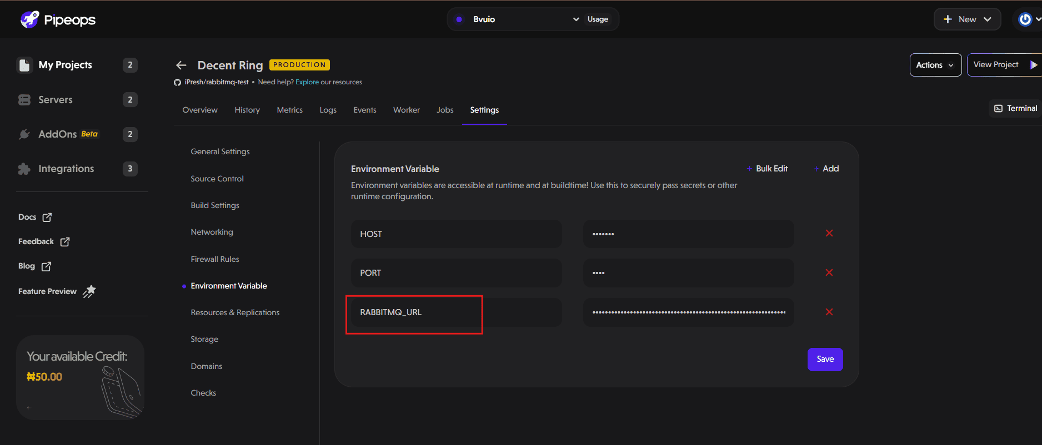Viewport: 1042px width, 445px height.
Task: Open Feedback external link
Action: [44, 241]
